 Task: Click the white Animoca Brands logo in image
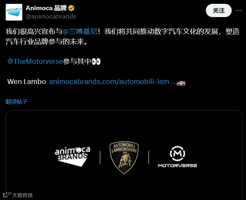pyautogui.click(x=73, y=156)
